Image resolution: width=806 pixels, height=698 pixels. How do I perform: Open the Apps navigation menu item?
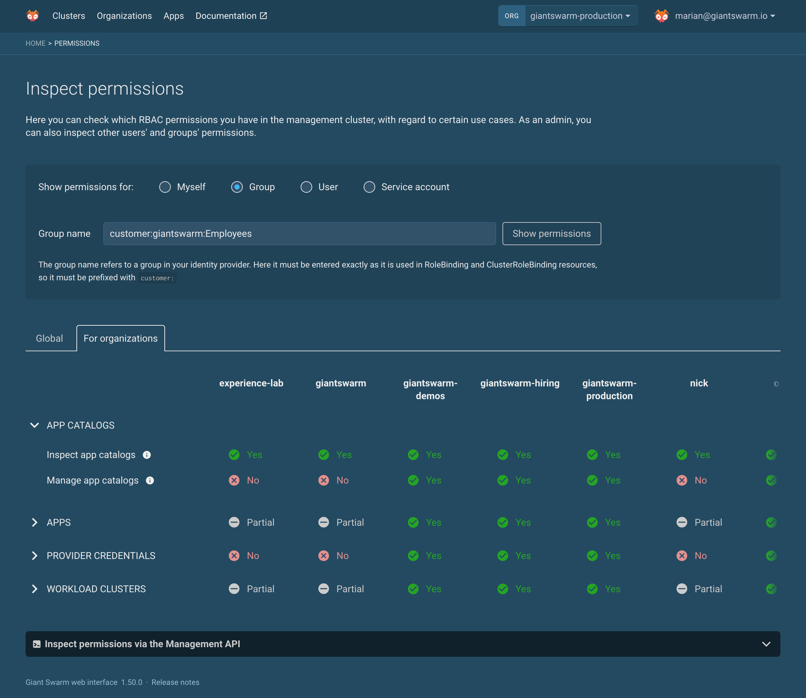[x=173, y=16]
